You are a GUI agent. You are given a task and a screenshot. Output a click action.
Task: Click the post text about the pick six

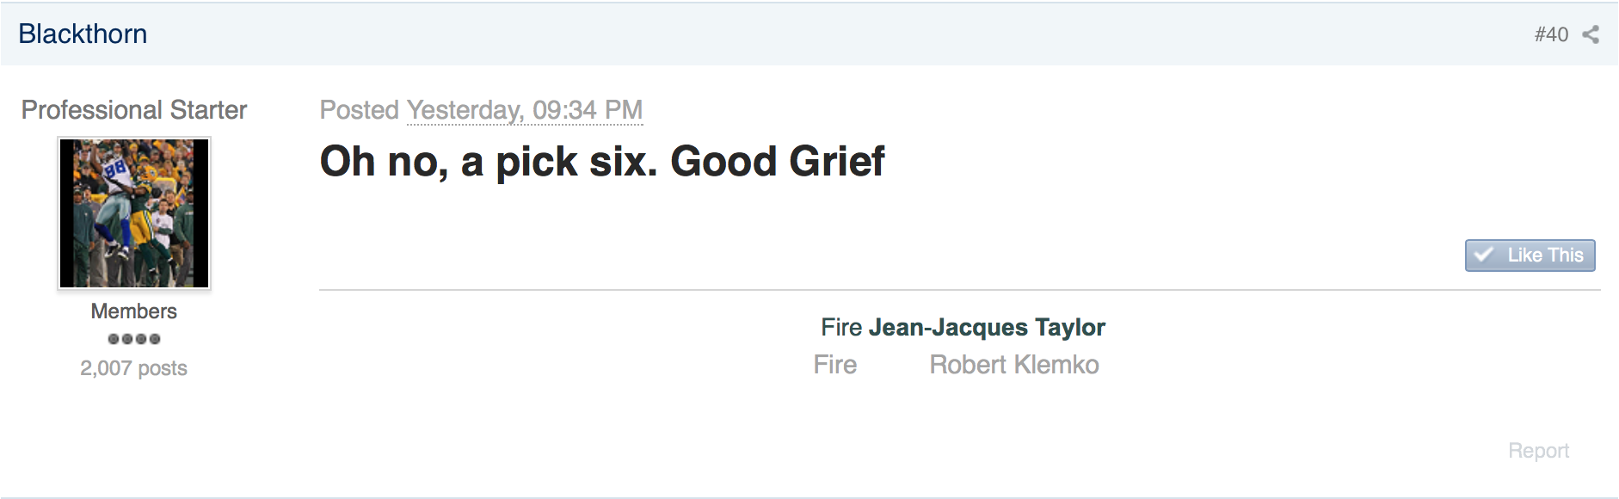602,162
